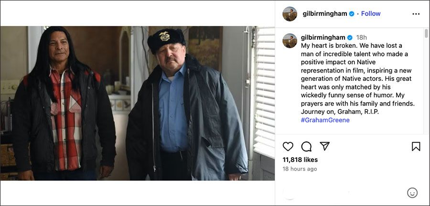Open gilbirmingham profile from header username
Image resolution: width=430 pixels, height=206 pixels.
pos(324,14)
